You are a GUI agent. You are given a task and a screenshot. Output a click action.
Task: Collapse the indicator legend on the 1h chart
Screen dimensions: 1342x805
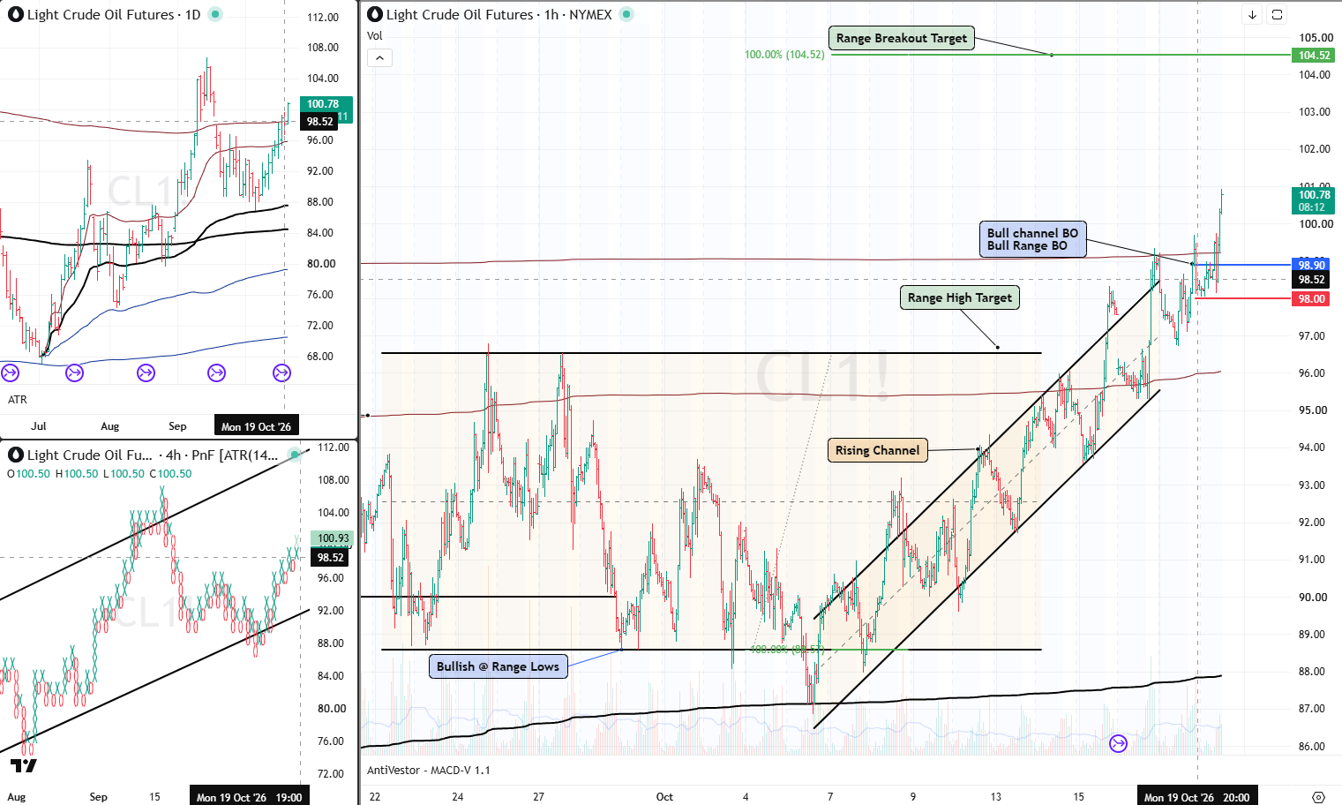(x=379, y=58)
